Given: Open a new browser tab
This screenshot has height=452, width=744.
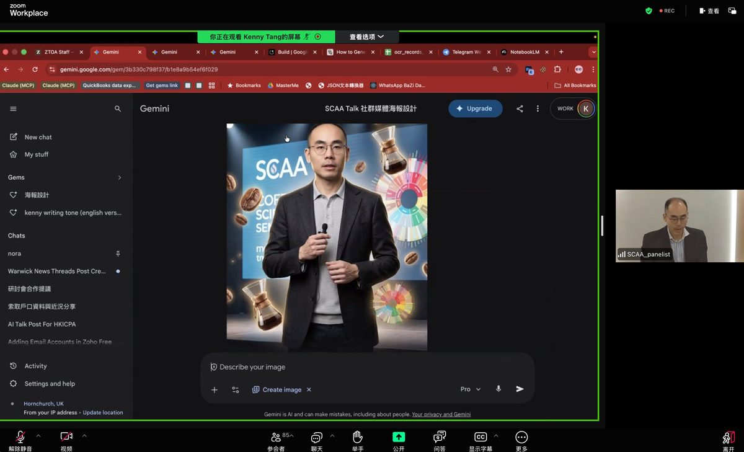Looking at the screenshot, I should (561, 52).
